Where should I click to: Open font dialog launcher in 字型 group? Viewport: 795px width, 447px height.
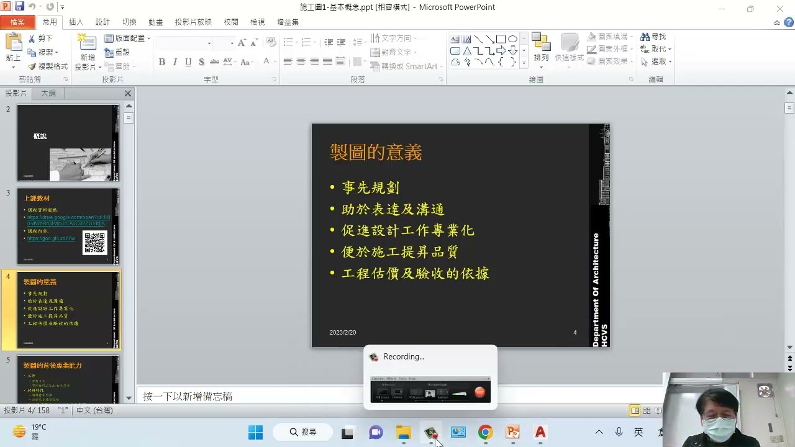click(x=274, y=79)
